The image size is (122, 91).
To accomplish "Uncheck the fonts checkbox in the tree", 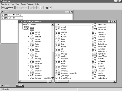I will click(x=30, y=44).
